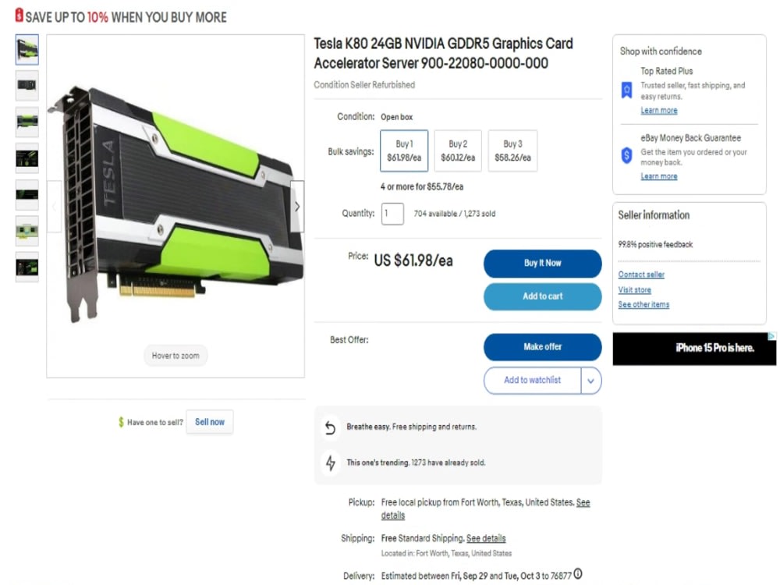
Task: Open pickup See details link
Action: coord(583,502)
